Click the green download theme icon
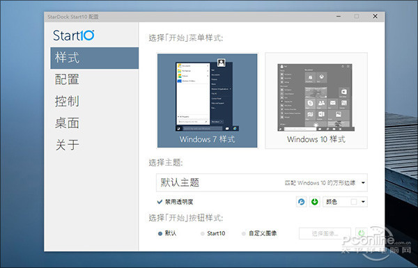Viewport: 418px width, 268px height. (x=315, y=202)
